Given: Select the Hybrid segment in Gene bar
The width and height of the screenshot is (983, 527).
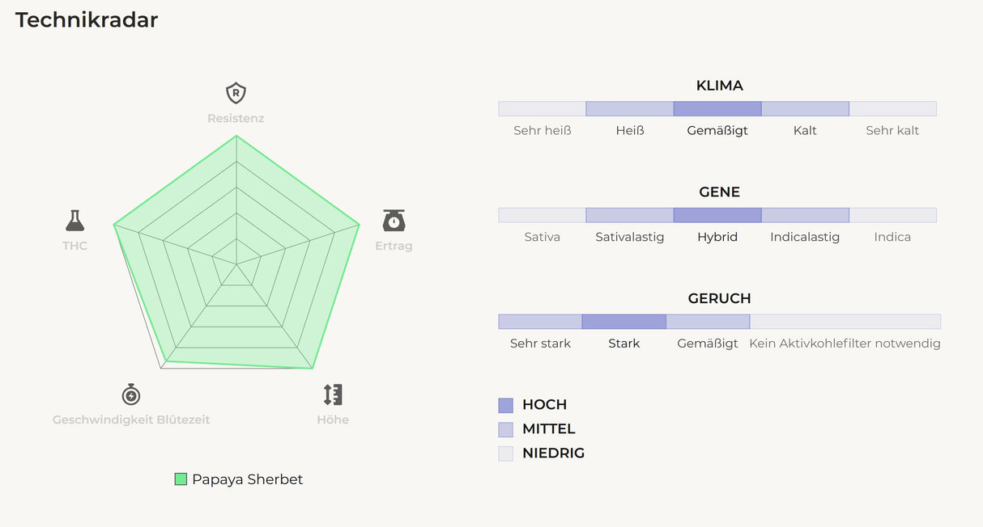Looking at the screenshot, I should [717, 215].
